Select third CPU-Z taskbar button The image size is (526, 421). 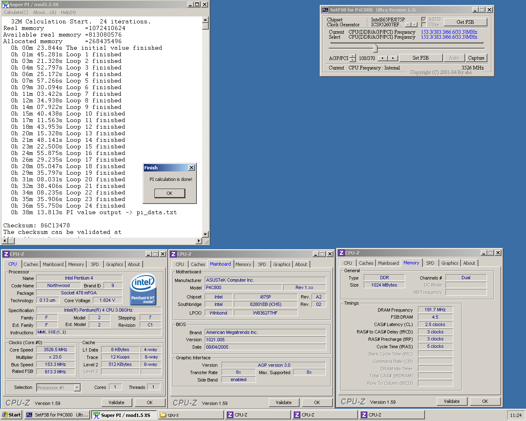coord(391,415)
